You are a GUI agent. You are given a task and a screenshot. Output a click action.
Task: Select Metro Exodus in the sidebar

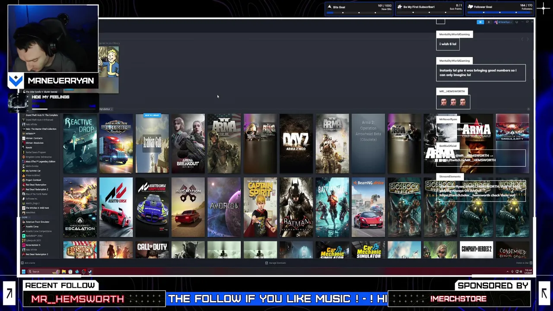click(x=30, y=166)
